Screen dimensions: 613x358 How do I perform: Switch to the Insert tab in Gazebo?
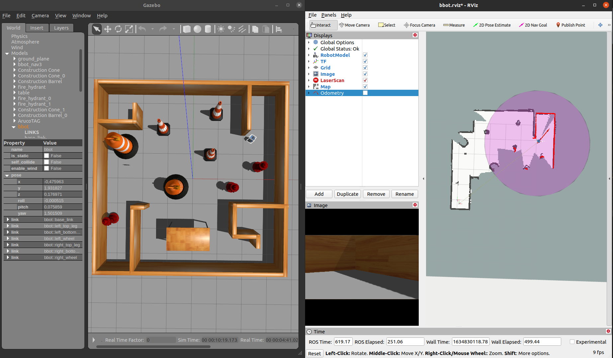point(37,28)
